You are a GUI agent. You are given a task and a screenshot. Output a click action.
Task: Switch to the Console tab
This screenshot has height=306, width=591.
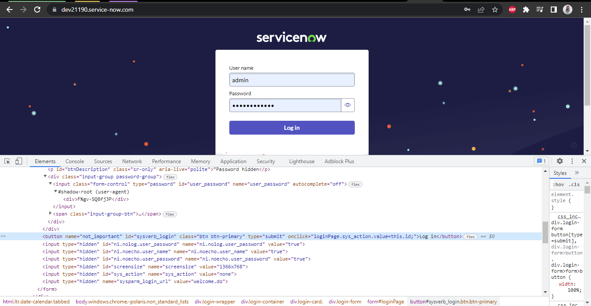[x=74, y=161]
